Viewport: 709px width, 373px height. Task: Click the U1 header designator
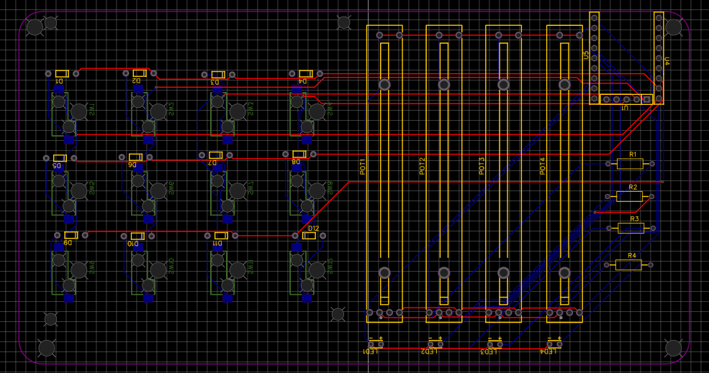click(x=625, y=109)
